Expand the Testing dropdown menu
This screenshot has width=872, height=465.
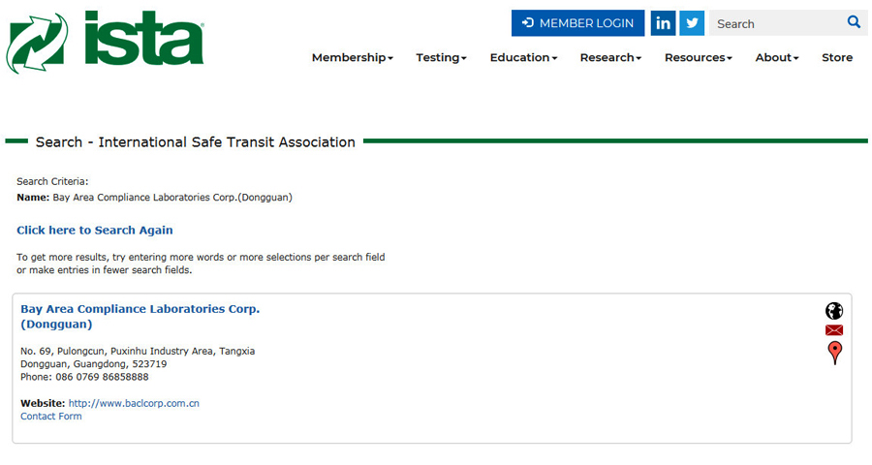(x=441, y=57)
